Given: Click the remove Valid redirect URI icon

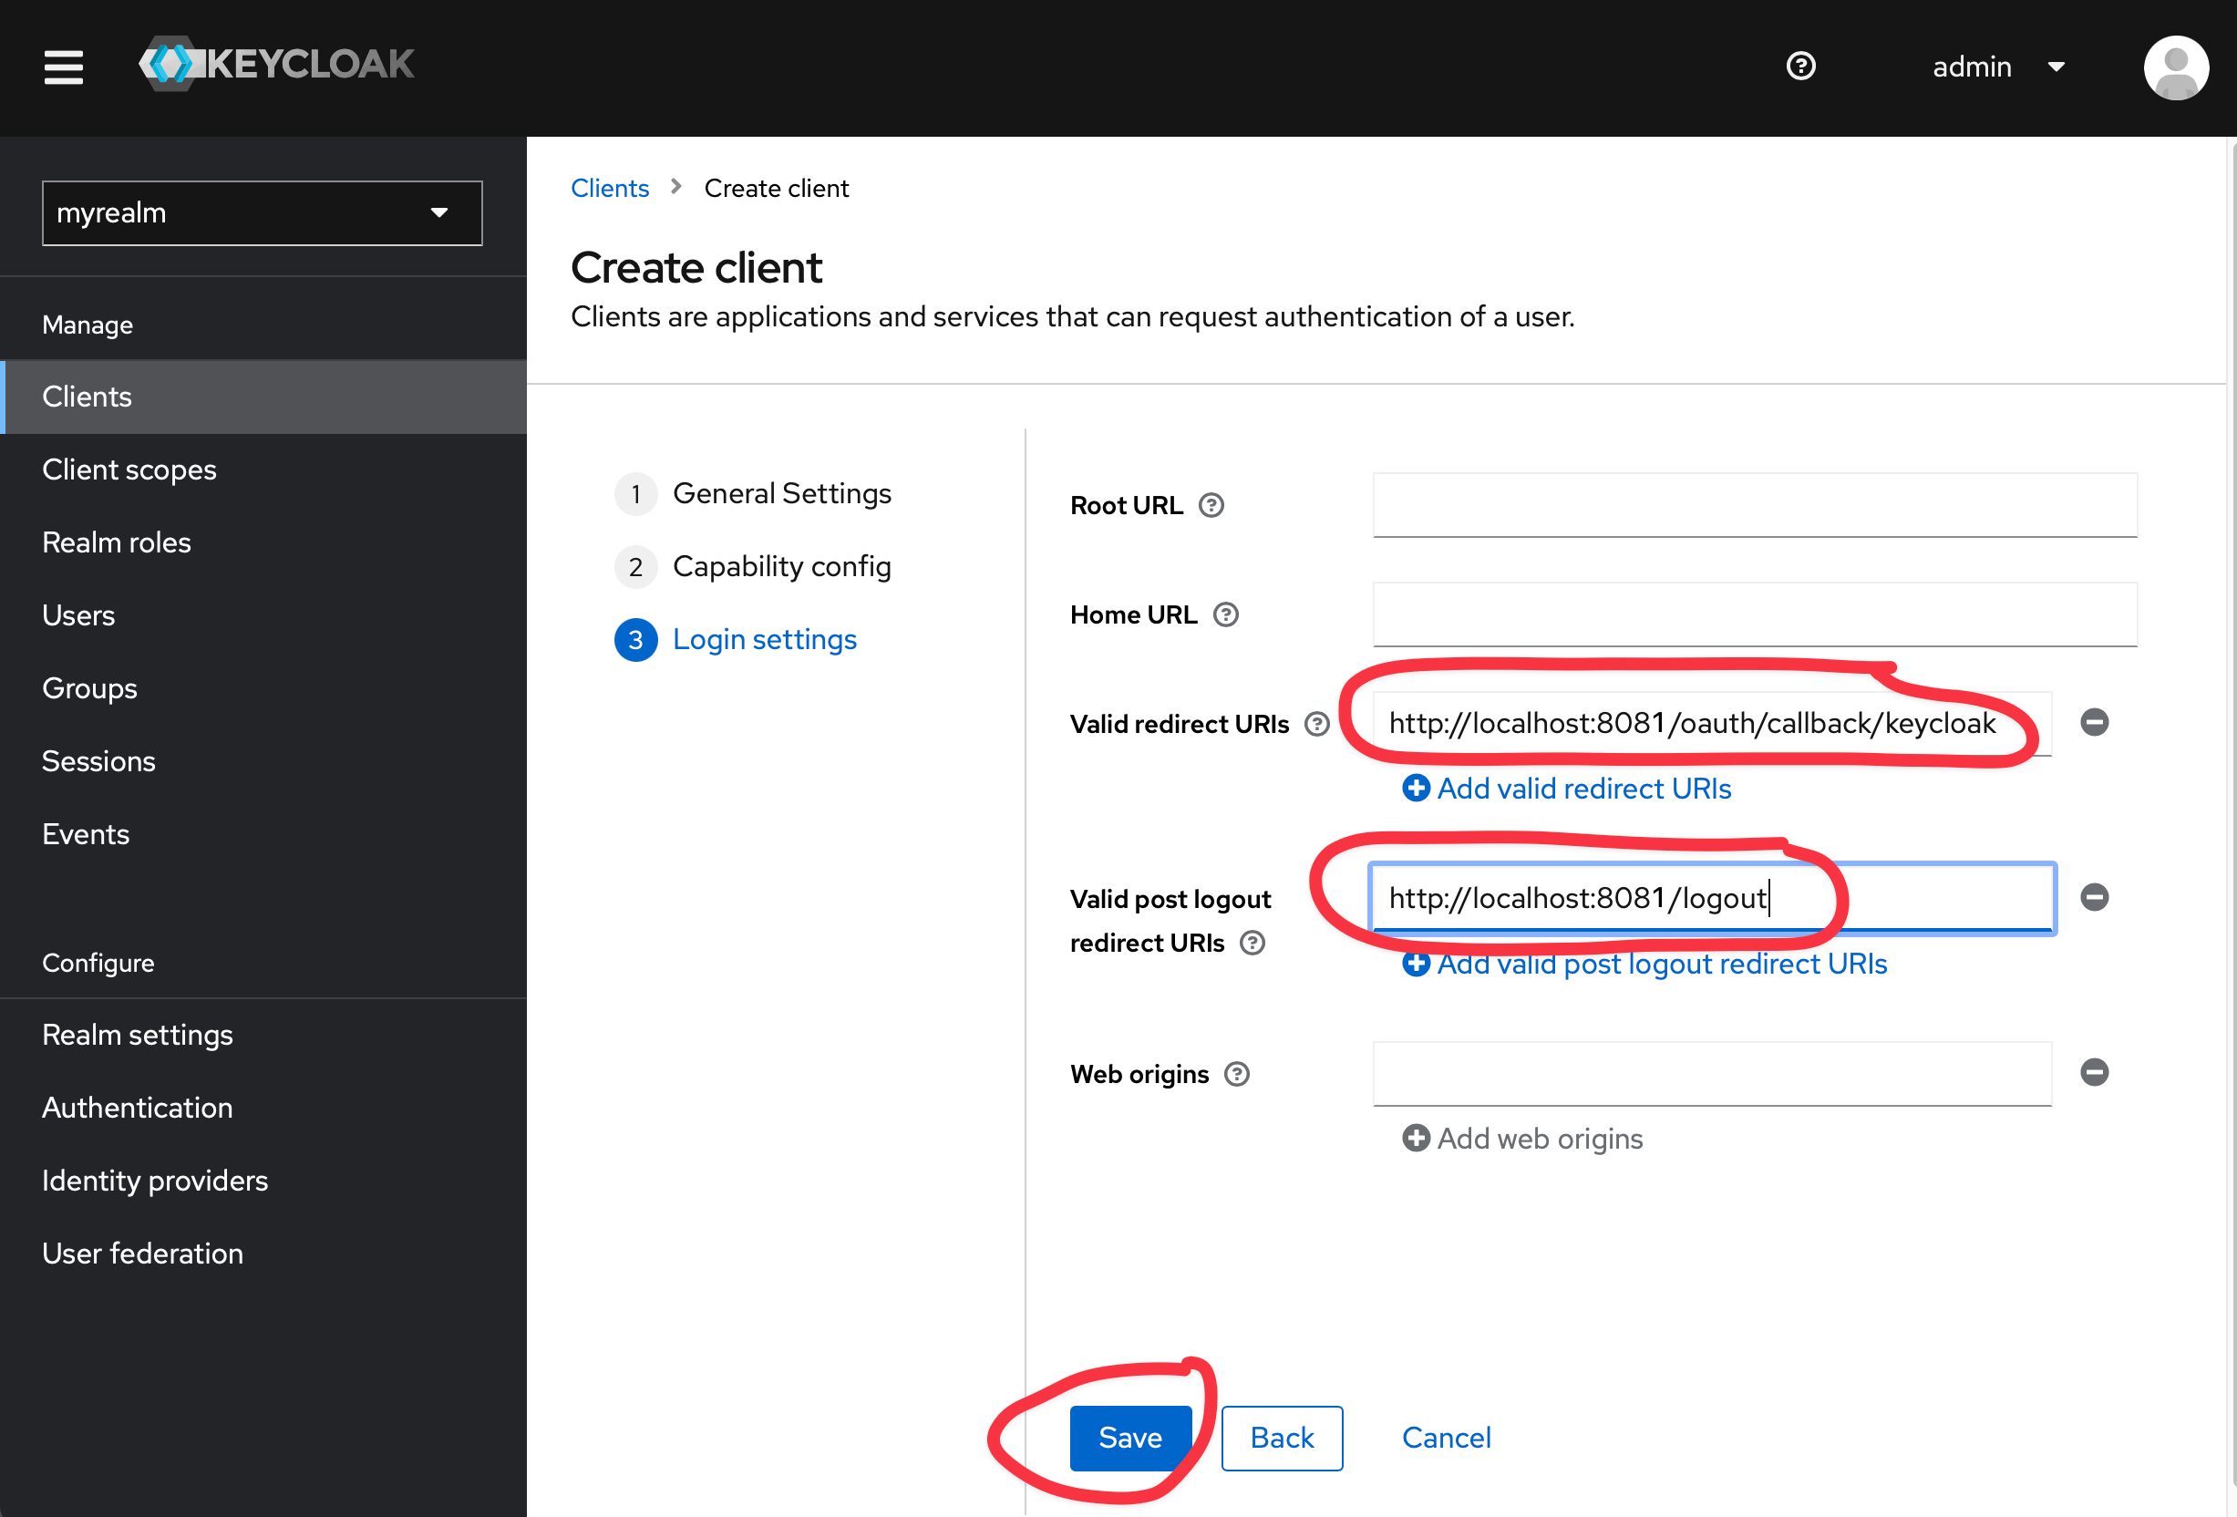Looking at the screenshot, I should coord(2093,723).
